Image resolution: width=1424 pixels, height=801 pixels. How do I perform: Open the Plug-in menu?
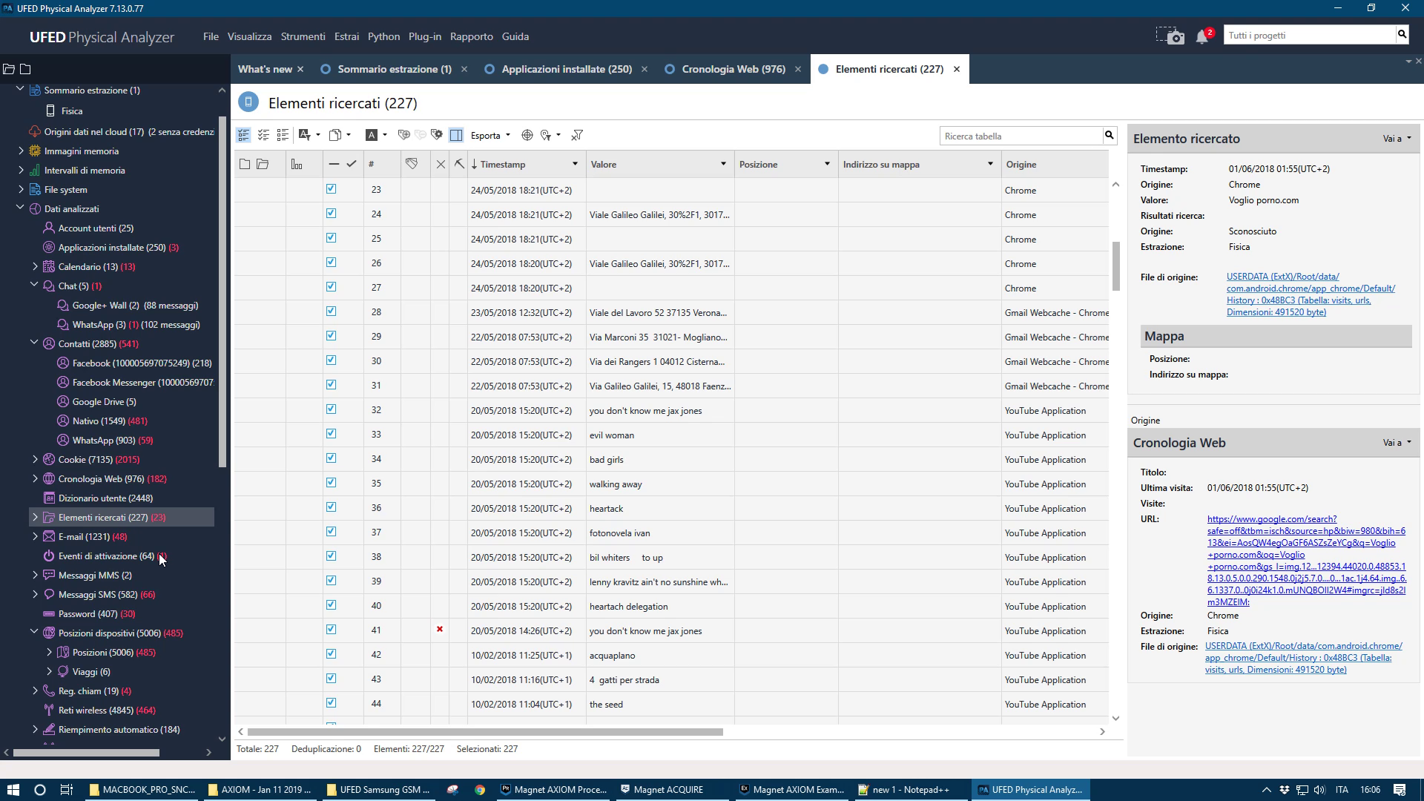(424, 36)
